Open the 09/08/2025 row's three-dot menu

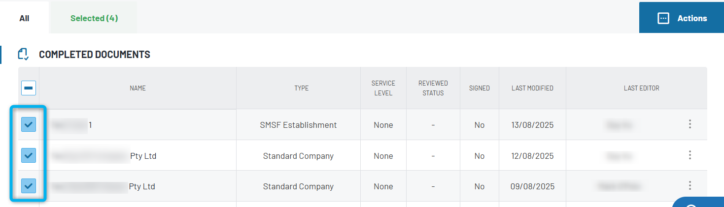coord(690,186)
